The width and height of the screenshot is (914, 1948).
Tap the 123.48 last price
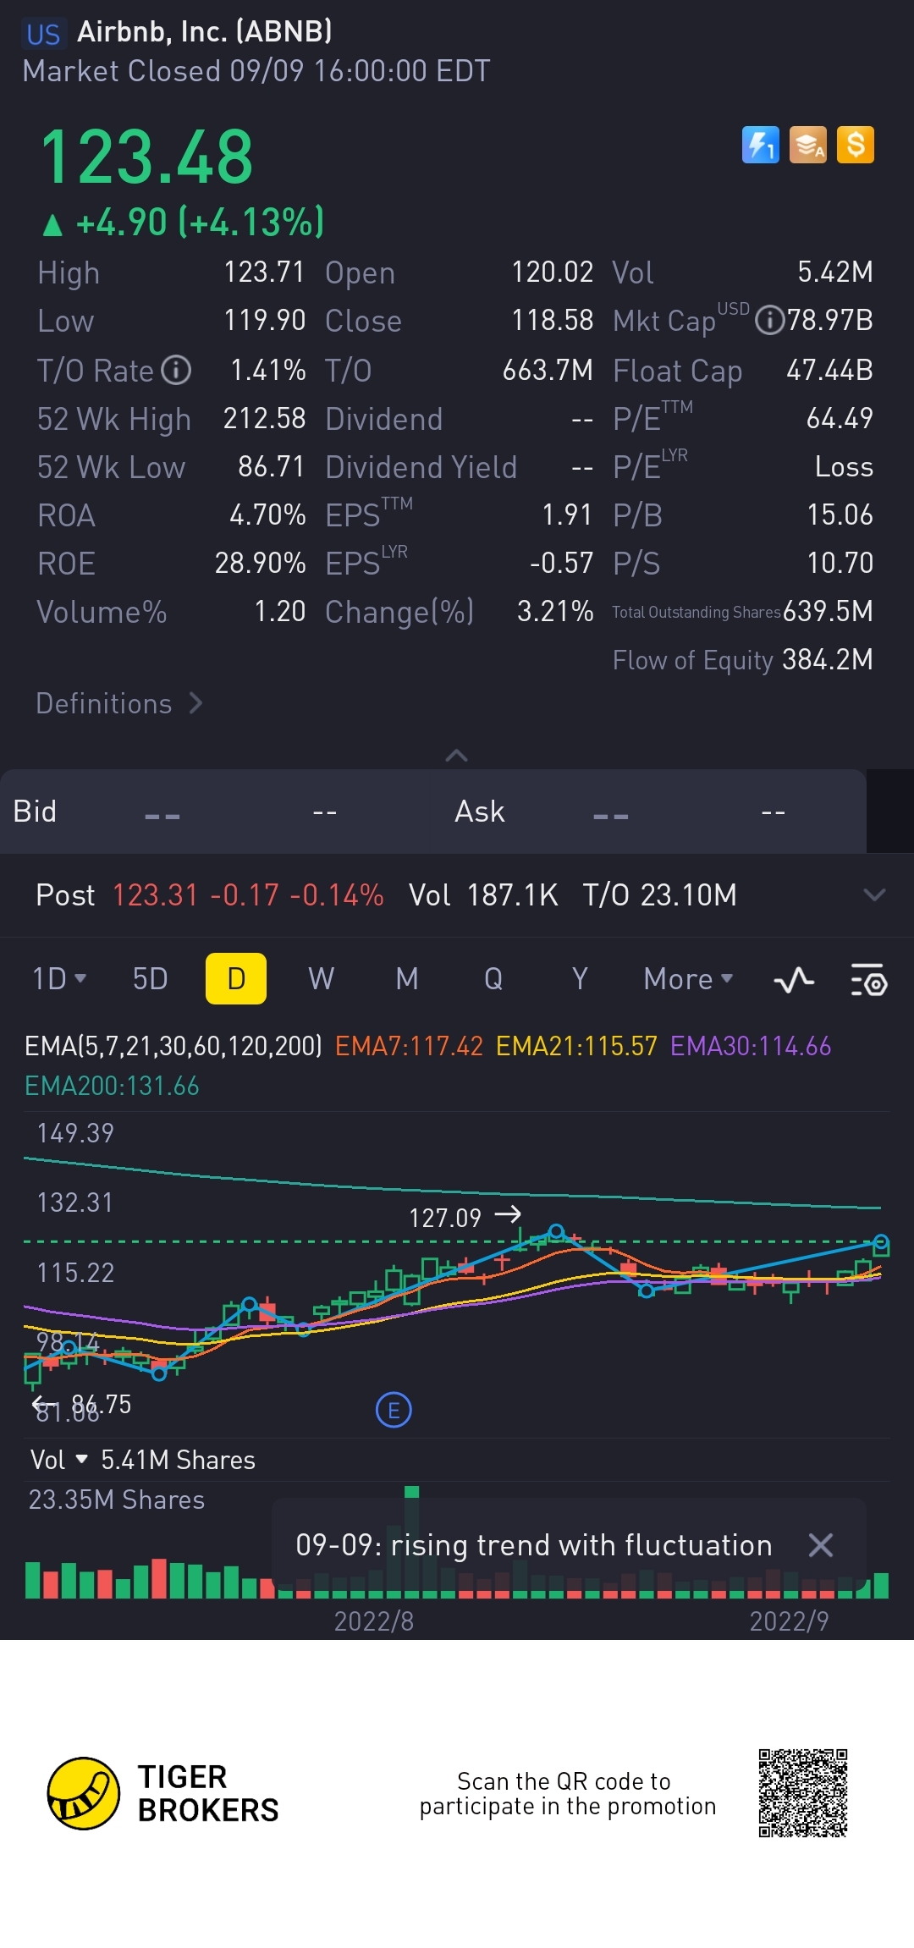point(147,157)
